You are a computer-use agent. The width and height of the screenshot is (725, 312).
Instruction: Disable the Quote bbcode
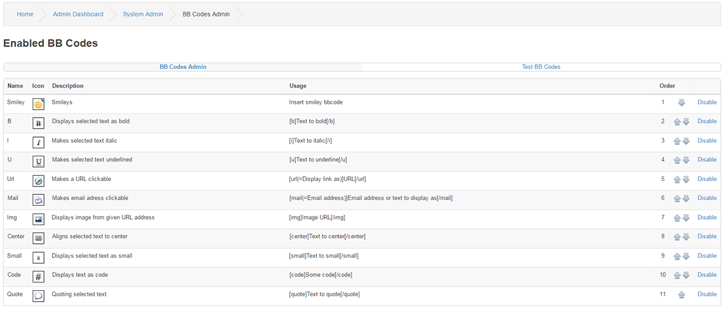[707, 294]
